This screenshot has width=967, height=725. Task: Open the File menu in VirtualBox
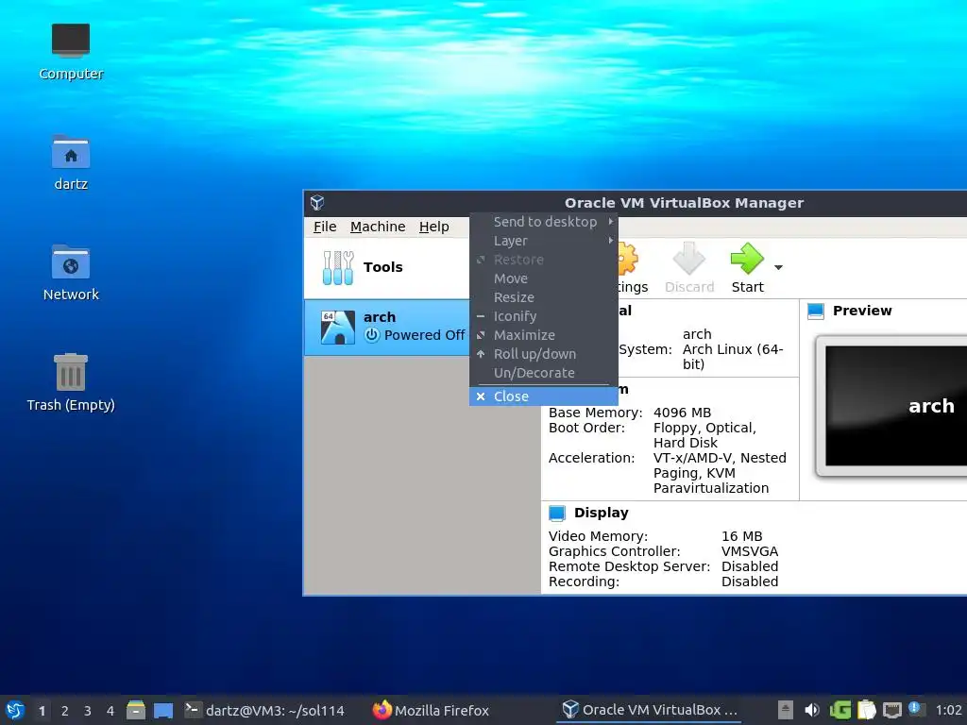pyautogui.click(x=325, y=227)
